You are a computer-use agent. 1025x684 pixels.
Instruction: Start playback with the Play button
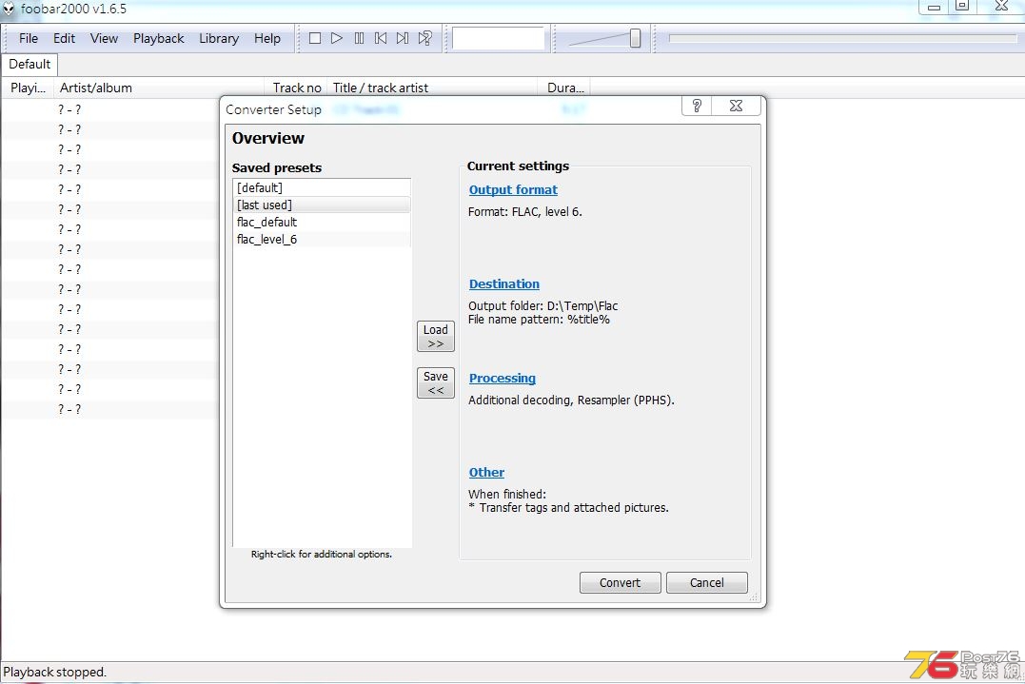337,39
